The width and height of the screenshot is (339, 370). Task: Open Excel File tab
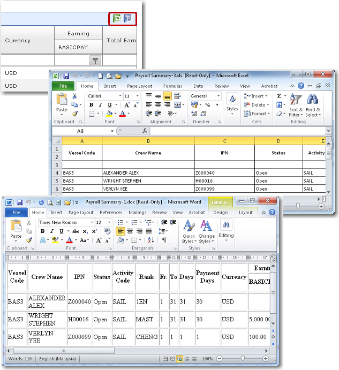click(x=63, y=86)
